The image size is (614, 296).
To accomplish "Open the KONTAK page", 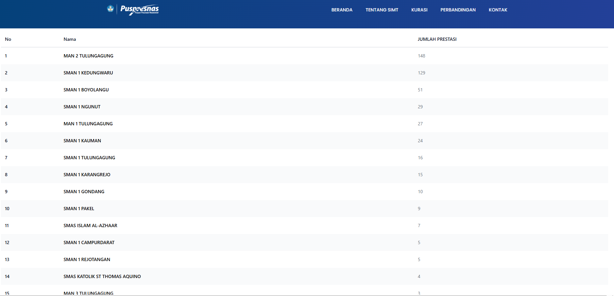I will coord(498,10).
